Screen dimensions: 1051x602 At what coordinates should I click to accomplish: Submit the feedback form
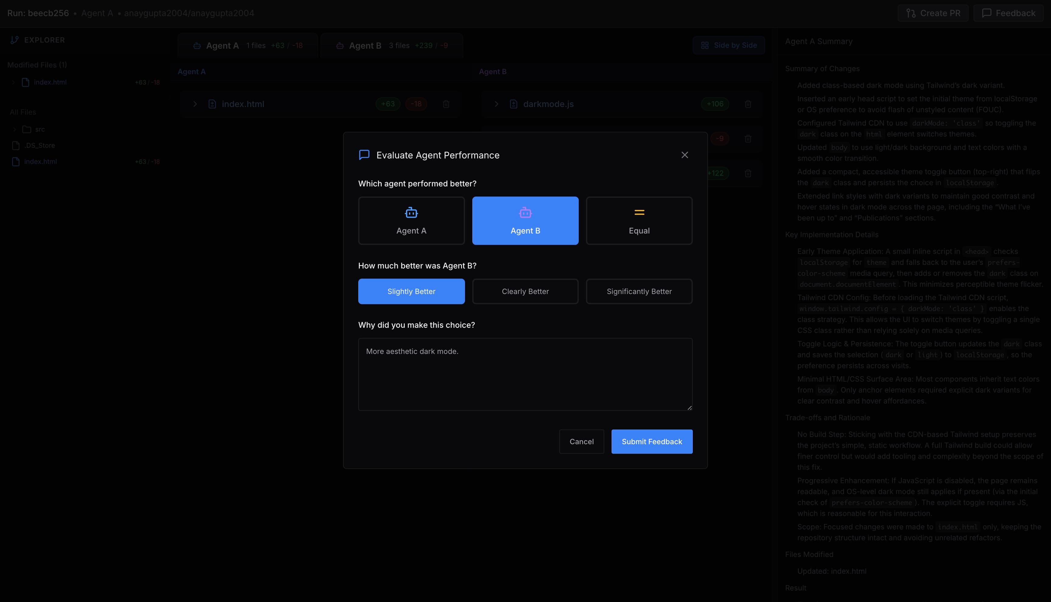pos(652,441)
